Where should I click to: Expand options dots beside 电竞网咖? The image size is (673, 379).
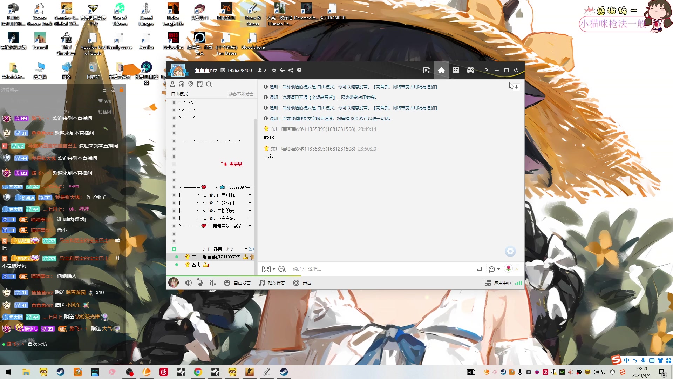(250, 195)
